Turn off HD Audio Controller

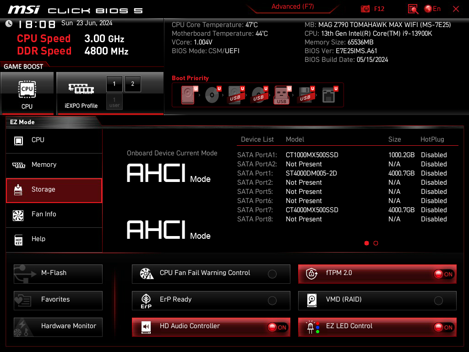[277, 327]
